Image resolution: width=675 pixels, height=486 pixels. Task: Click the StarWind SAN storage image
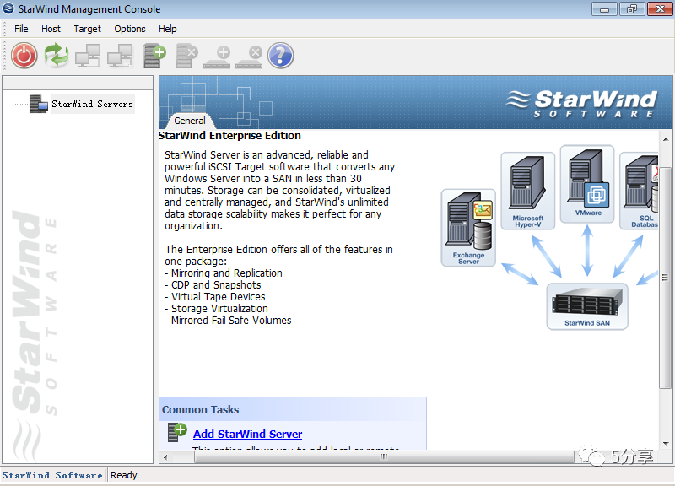(587, 306)
